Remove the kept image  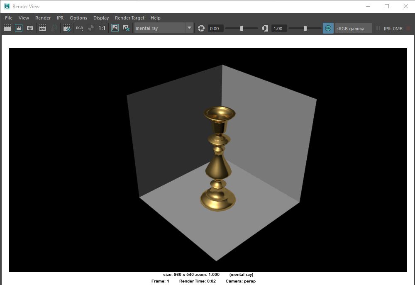click(126, 28)
